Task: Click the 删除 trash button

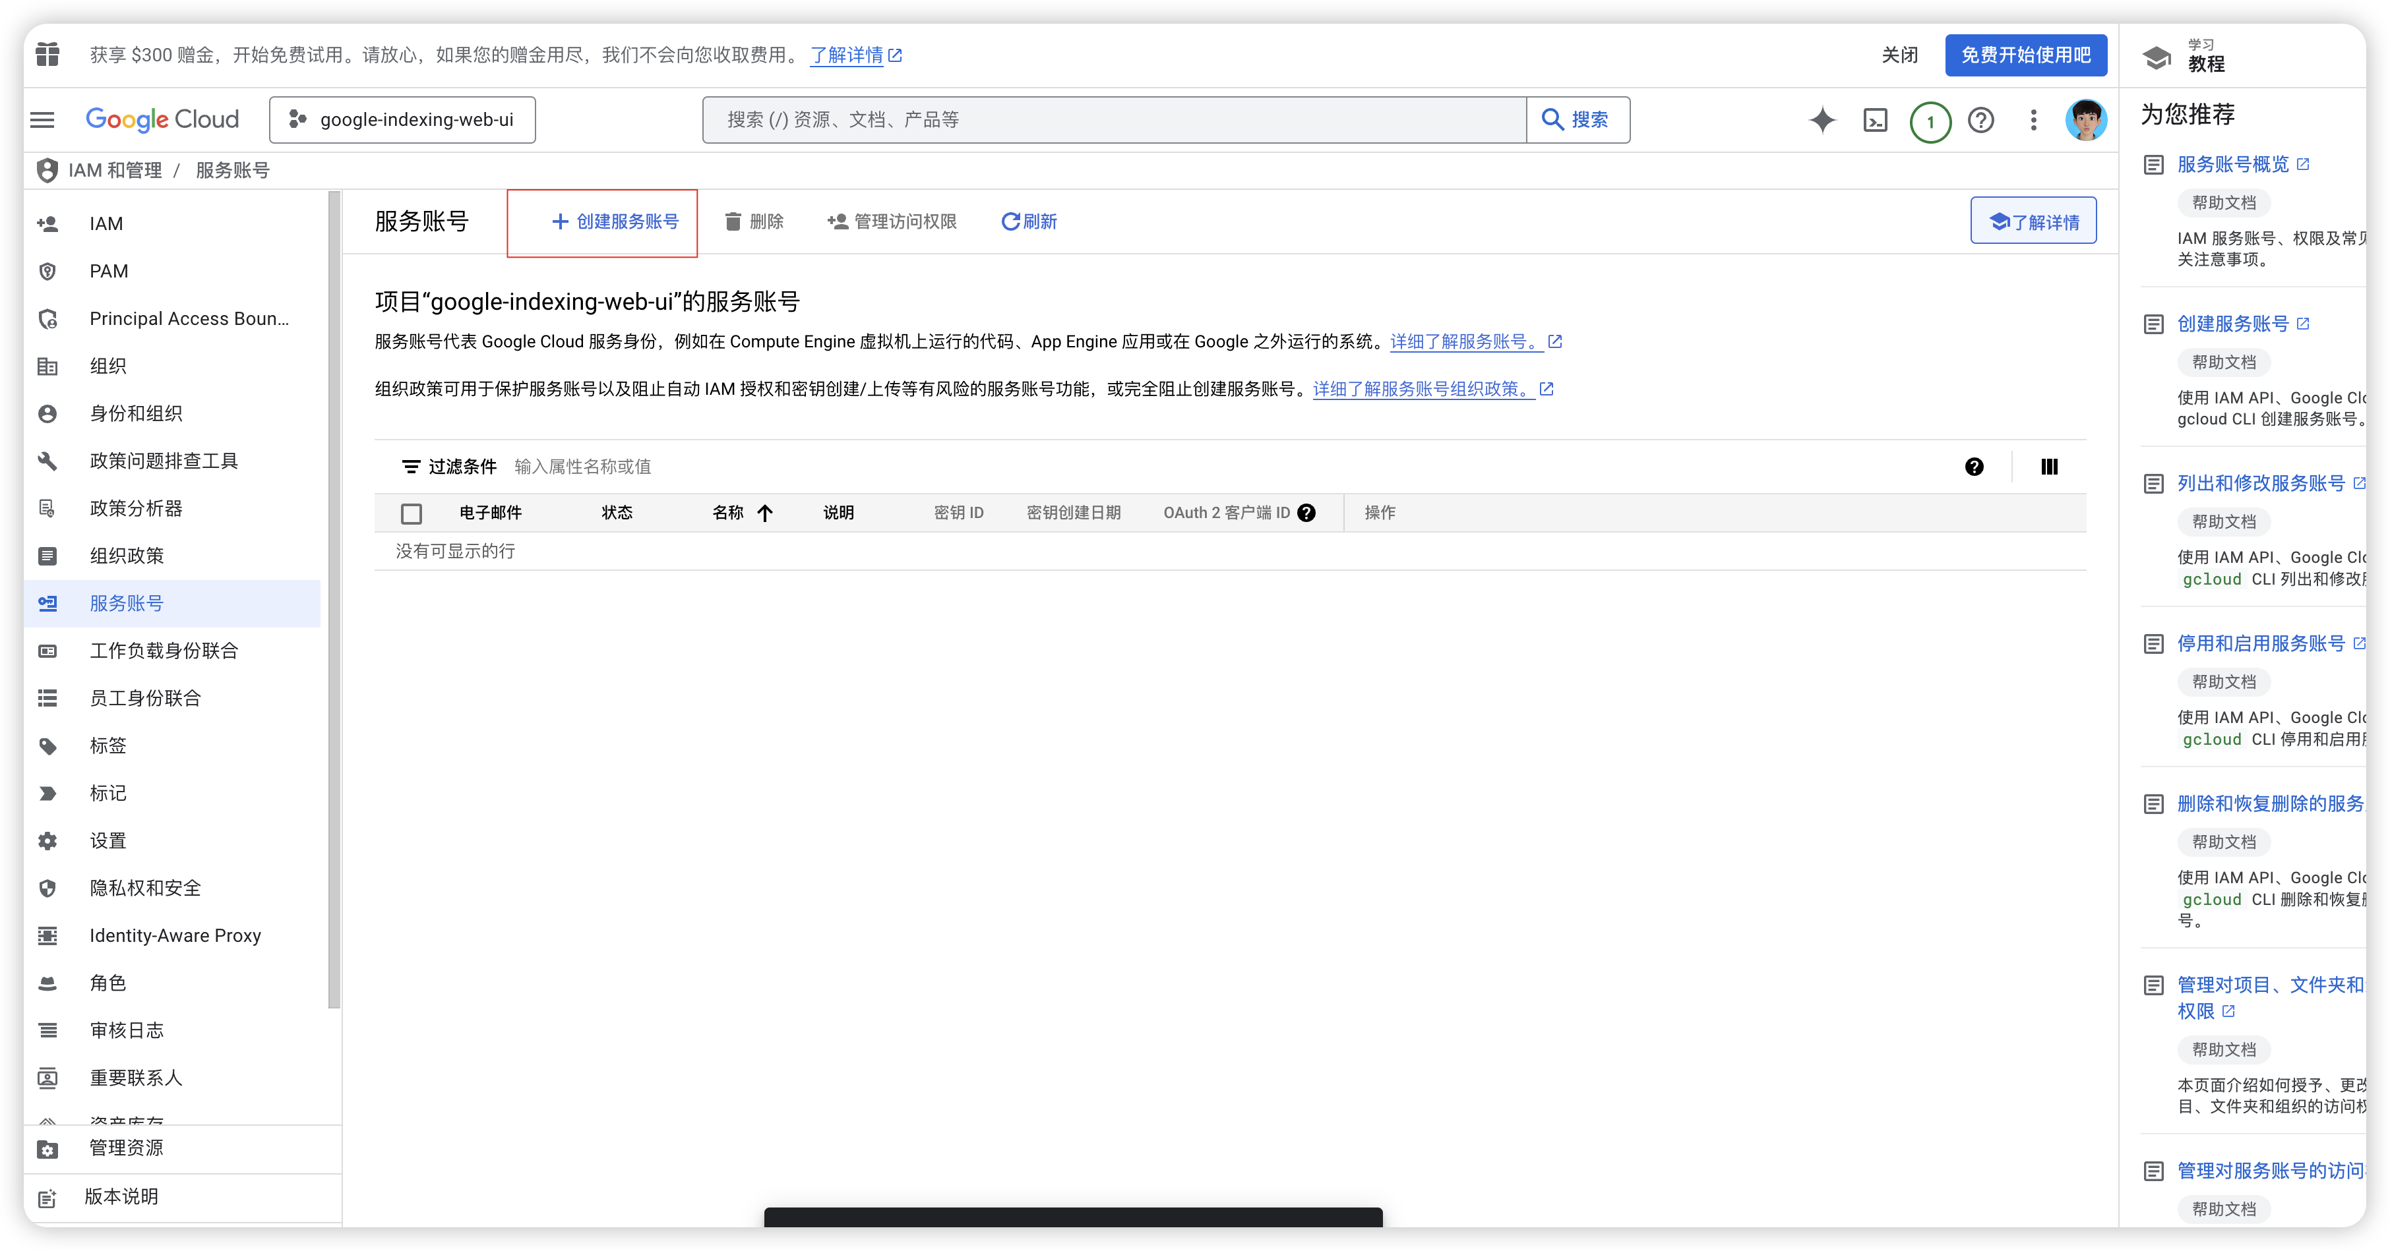Action: tap(753, 221)
